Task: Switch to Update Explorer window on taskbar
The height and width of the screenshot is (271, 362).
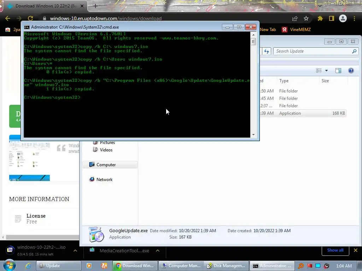Action: [x=59, y=266]
